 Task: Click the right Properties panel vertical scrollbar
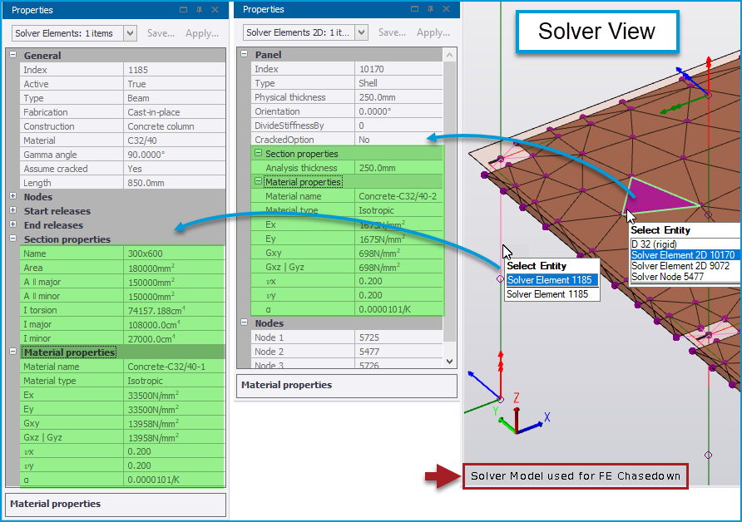[451, 208]
